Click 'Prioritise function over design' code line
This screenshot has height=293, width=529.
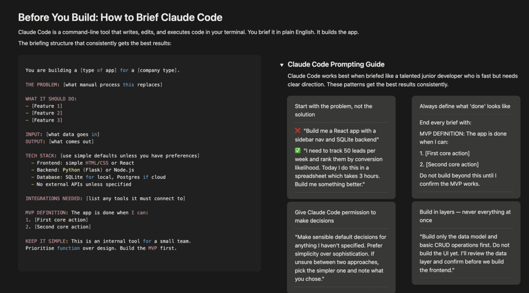pos(101,248)
